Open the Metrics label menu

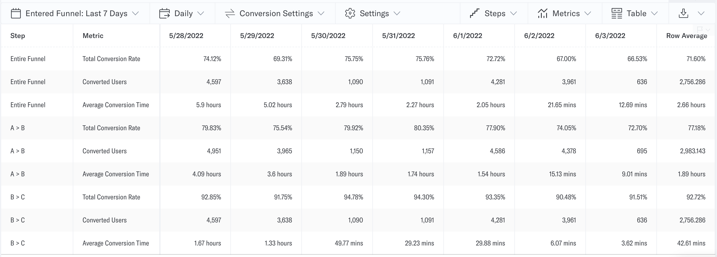point(566,14)
